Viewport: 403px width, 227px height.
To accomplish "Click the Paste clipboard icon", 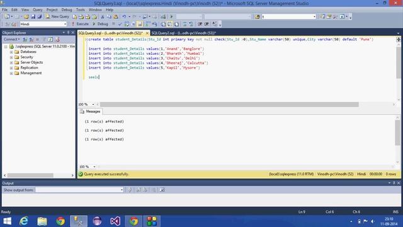I will [116, 17].
